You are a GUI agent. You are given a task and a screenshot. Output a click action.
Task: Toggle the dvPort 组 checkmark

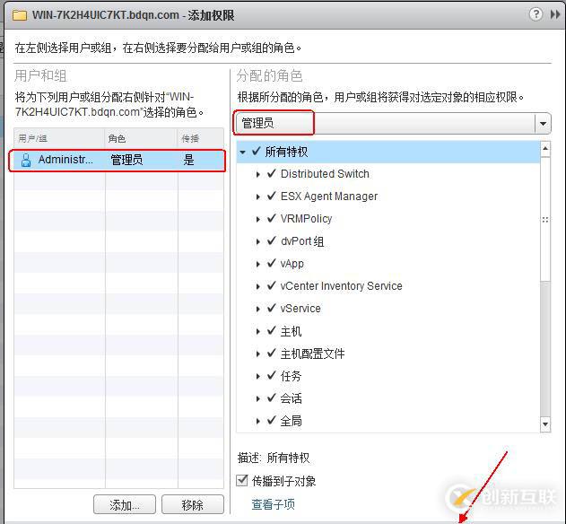pos(272,240)
